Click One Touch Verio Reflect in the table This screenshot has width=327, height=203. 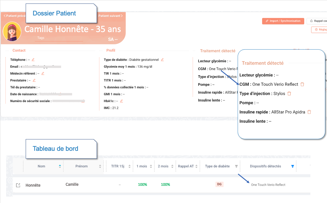268,185
